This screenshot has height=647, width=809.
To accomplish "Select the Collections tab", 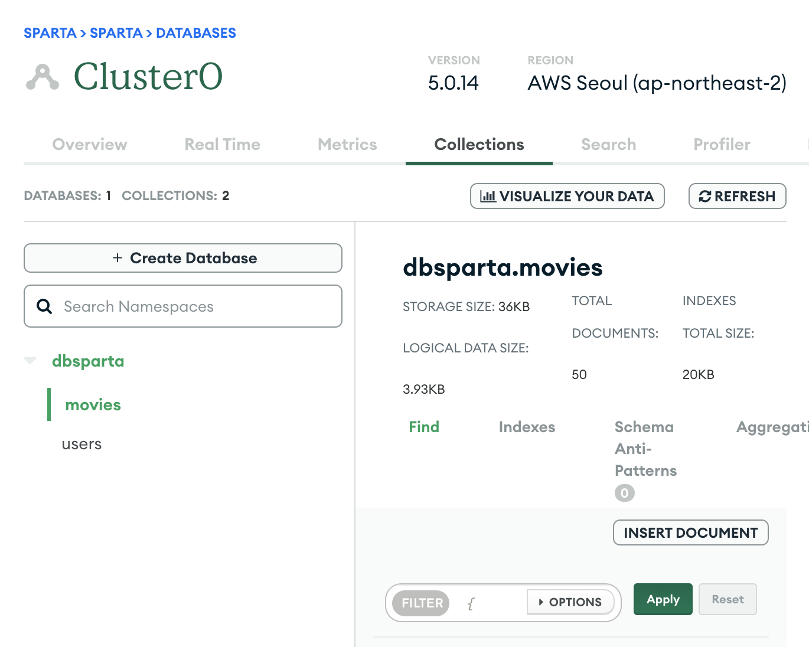I will tap(479, 145).
